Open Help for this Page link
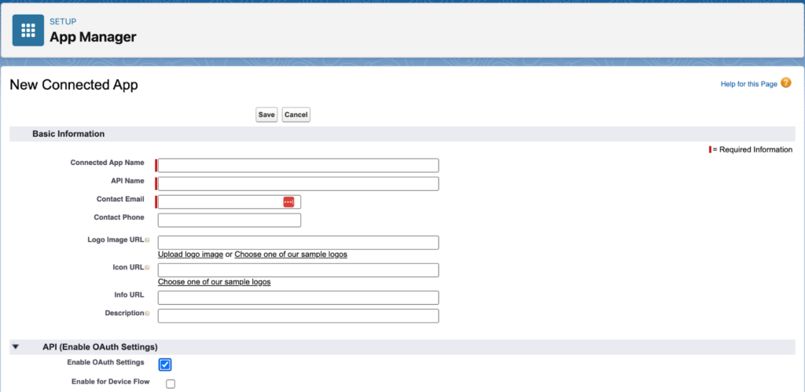This screenshot has height=392, width=805. [x=748, y=84]
